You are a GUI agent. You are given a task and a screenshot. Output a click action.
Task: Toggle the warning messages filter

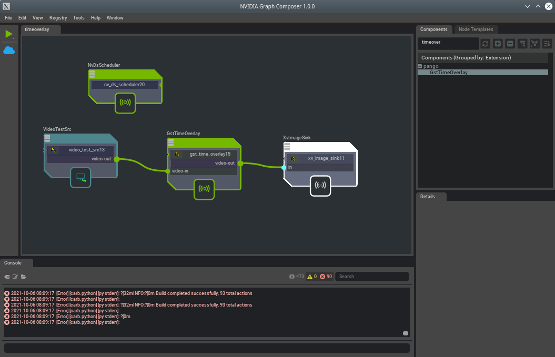(312, 277)
